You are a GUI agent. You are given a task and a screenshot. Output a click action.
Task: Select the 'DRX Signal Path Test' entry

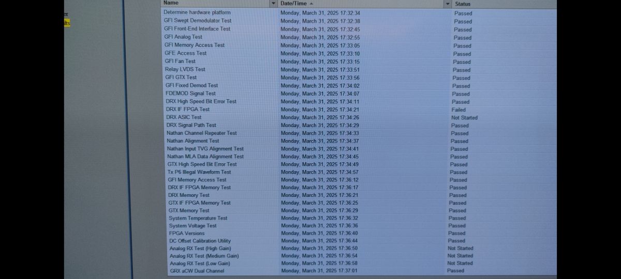(191, 125)
